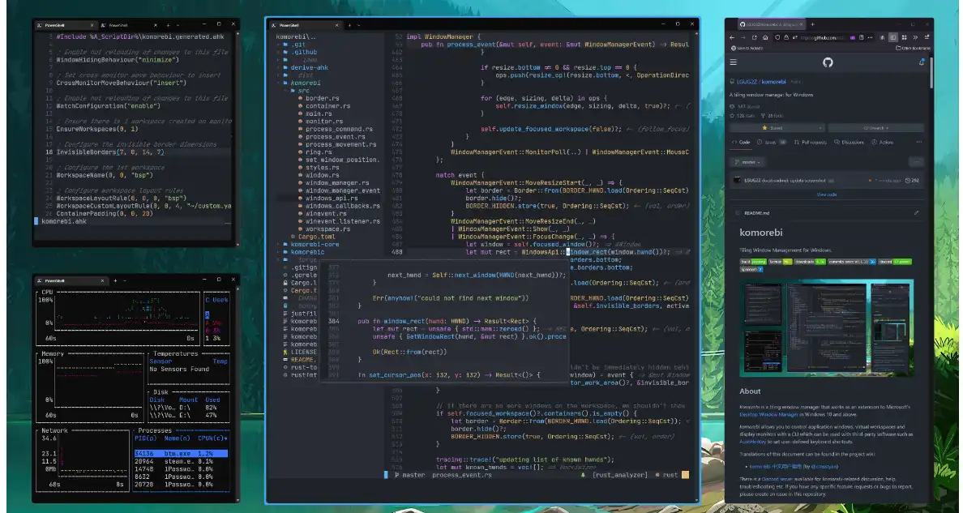Click the View code link

coord(827,195)
